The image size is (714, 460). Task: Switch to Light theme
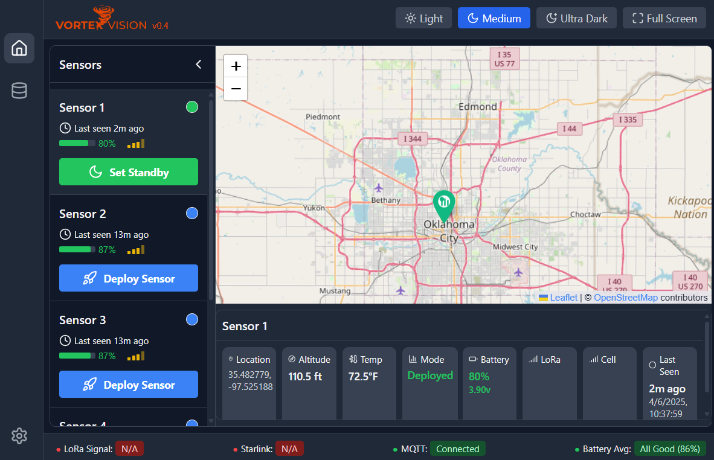point(423,18)
